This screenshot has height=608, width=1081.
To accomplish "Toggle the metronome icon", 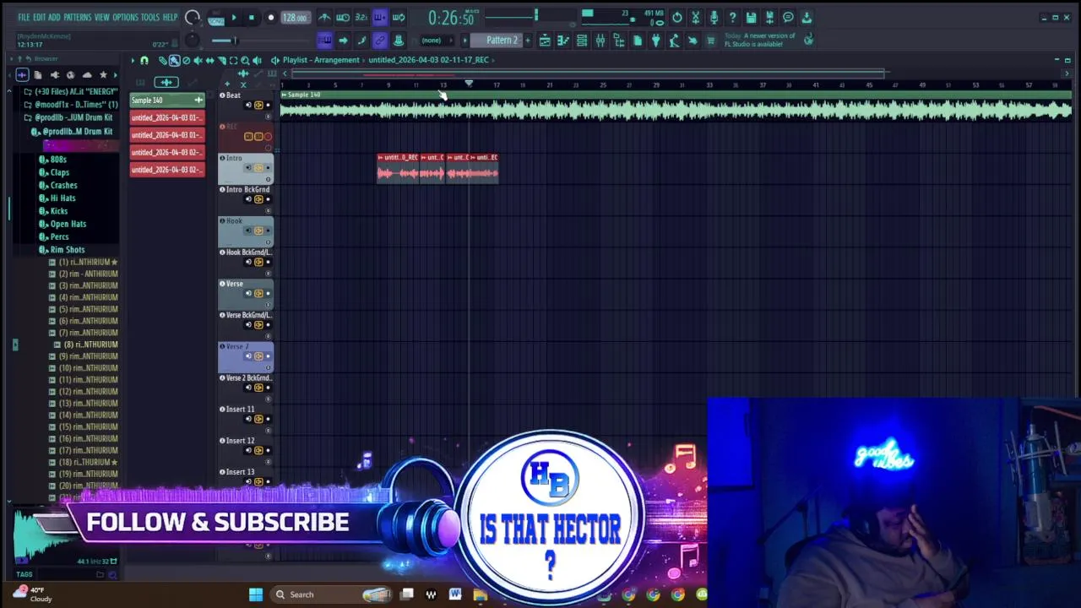I will (324, 17).
